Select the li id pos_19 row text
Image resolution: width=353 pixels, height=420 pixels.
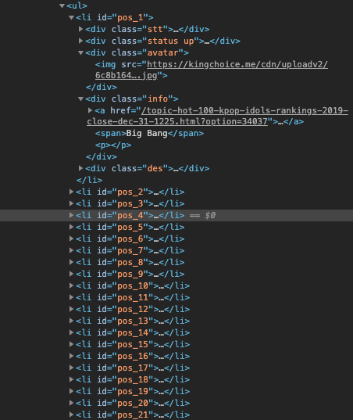(133, 391)
